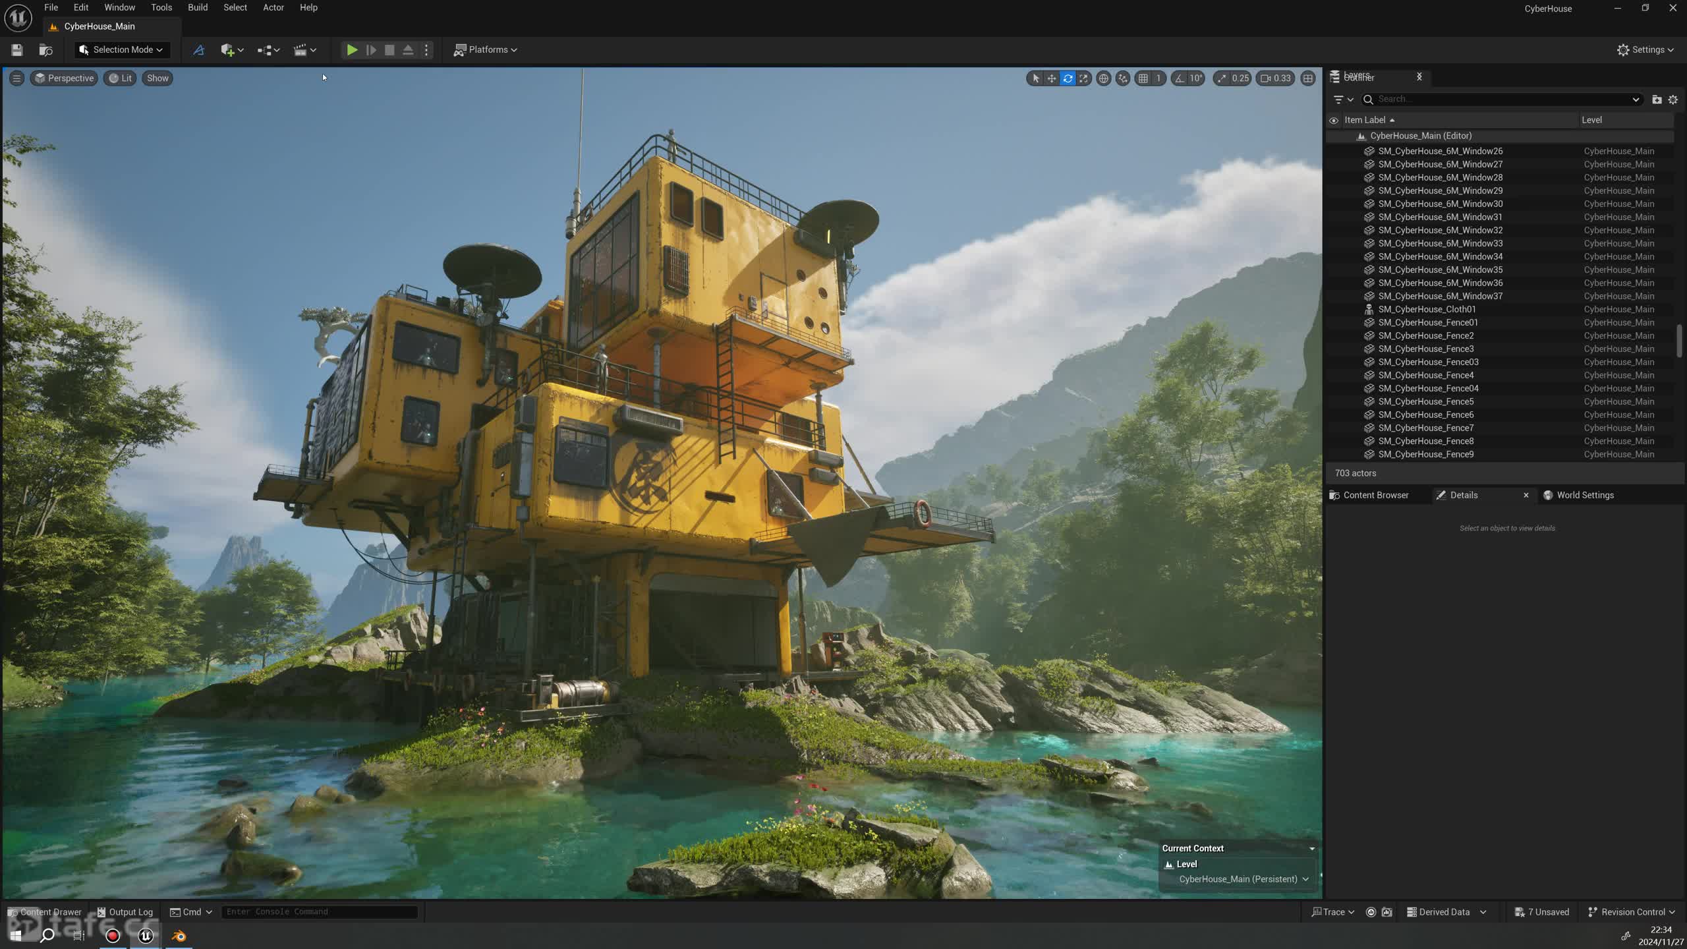Screen dimensions: 1687x949
Task: Open the Add content cube dropdown
Action: pos(232,50)
